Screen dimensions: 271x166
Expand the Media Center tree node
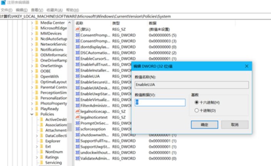pos(32,23)
